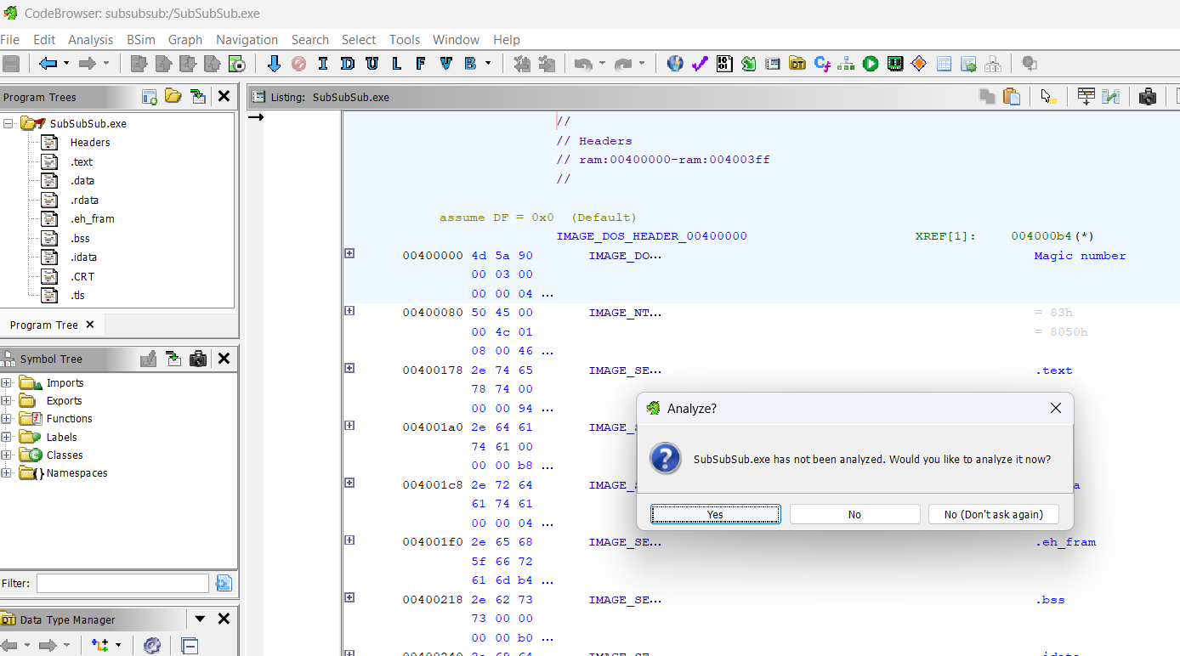Click Symbol Tree camera snapshot icon

click(198, 359)
